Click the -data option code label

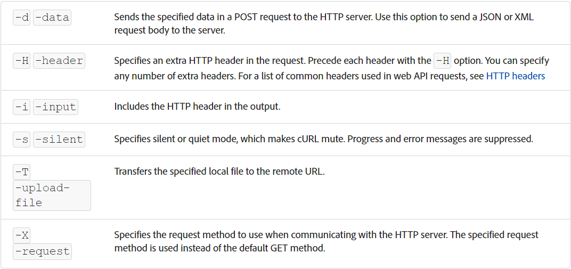coord(52,18)
